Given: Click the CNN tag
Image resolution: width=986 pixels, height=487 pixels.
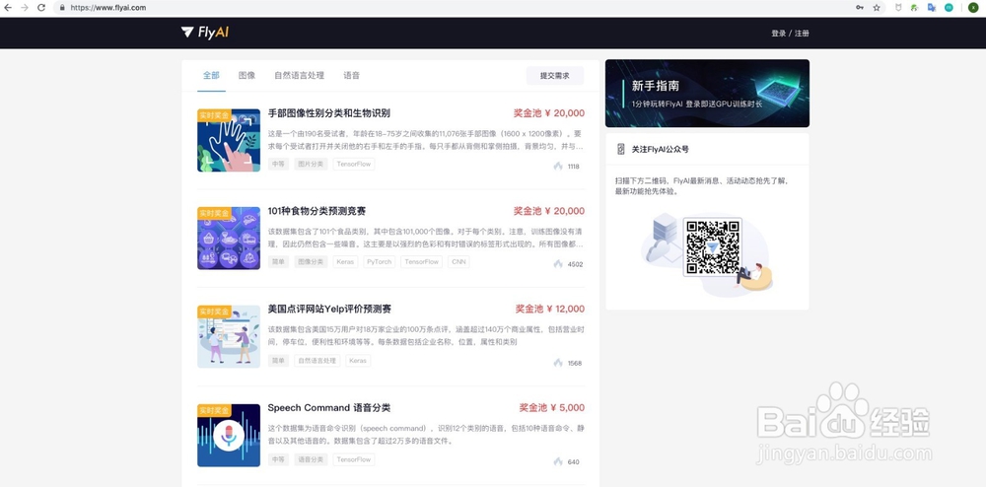Looking at the screenshot, I should point(458,262).
